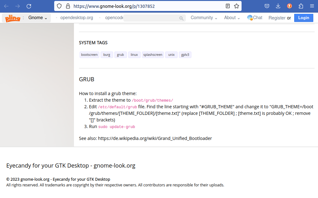Reload the current page
This screenshot has width=318, height=198.
click(29, 6)
